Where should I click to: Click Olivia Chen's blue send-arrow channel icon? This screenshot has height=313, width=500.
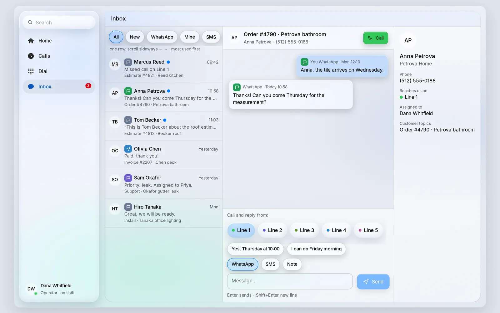click(128, 149)
